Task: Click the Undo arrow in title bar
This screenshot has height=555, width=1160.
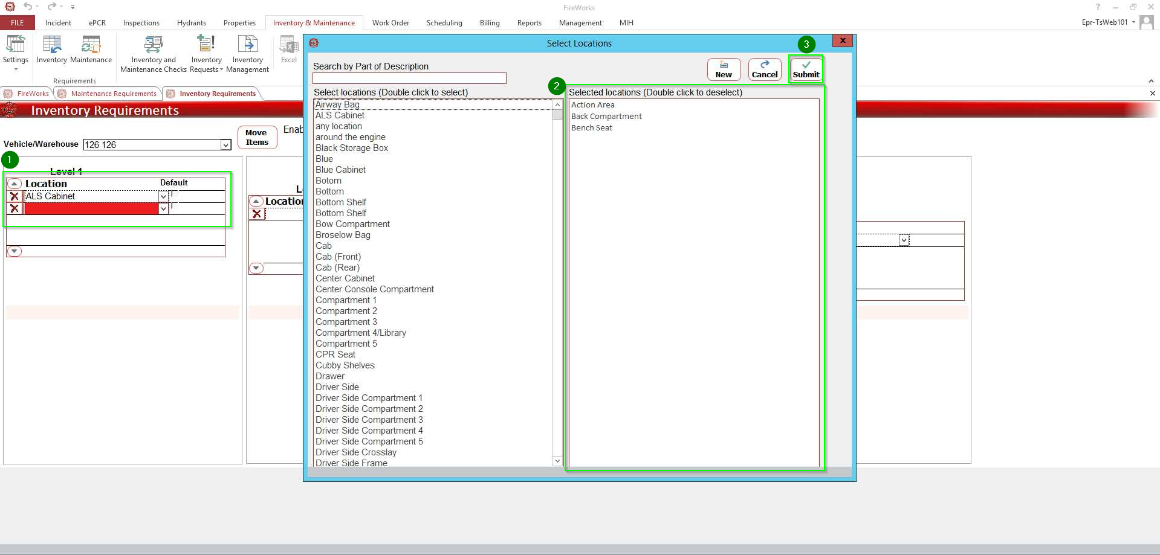Action: coord(28,7)
